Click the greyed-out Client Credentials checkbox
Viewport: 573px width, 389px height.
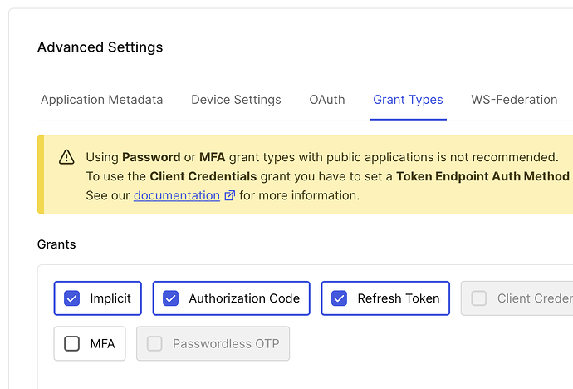tap(479, 298)
